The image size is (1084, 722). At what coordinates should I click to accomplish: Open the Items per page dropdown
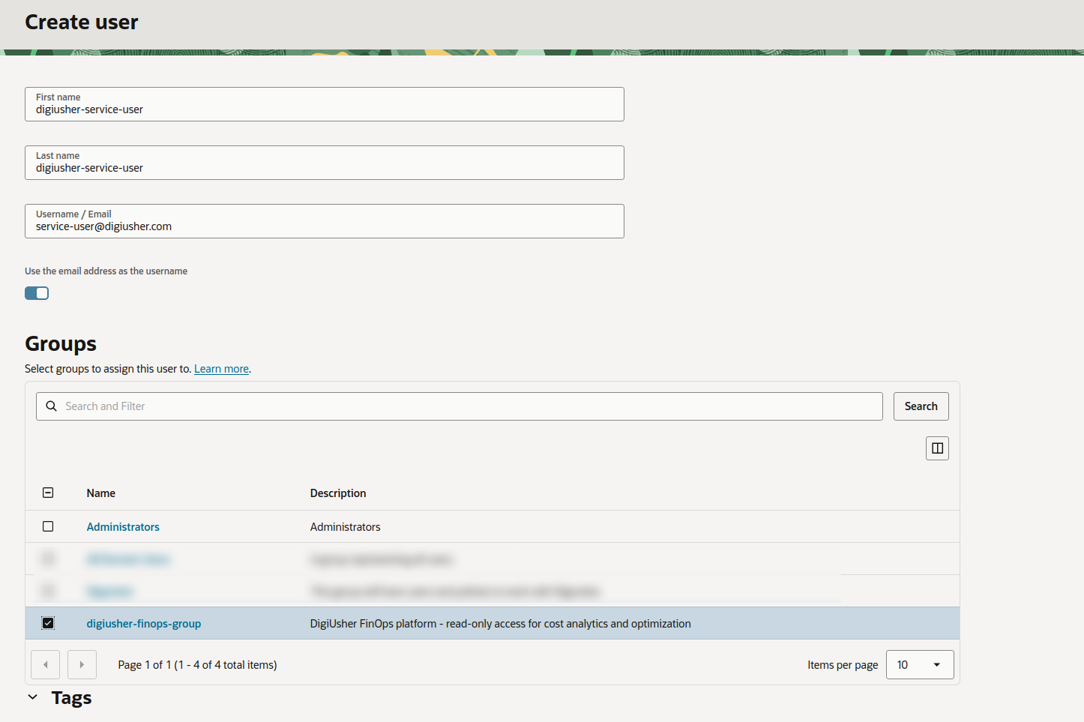(x=919, y=664)
